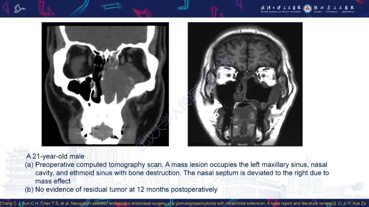The image size is (369, 207).
Task: Click the teal abstract shape in header banner
Action: [x=111, y=6]
